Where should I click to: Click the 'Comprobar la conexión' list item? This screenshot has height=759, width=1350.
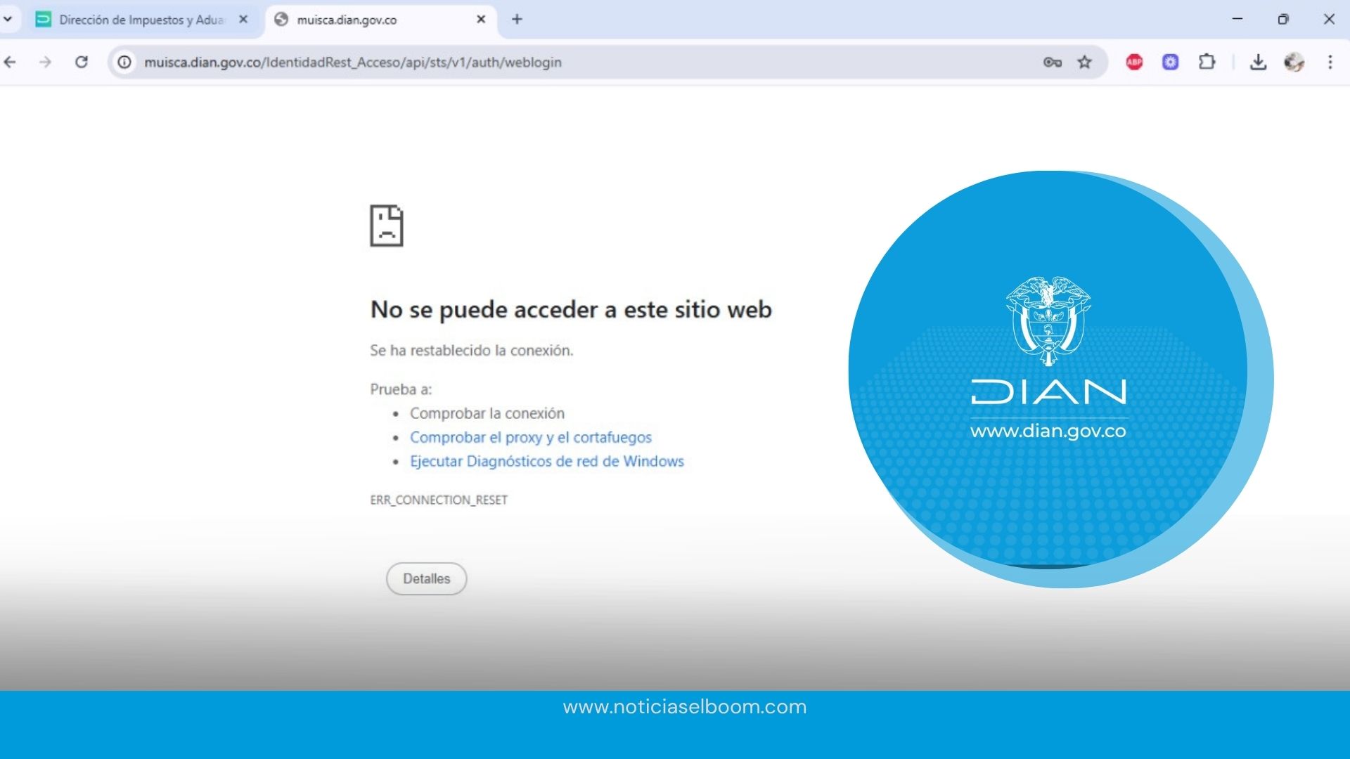pyautogui.click(x=487, y=413)
